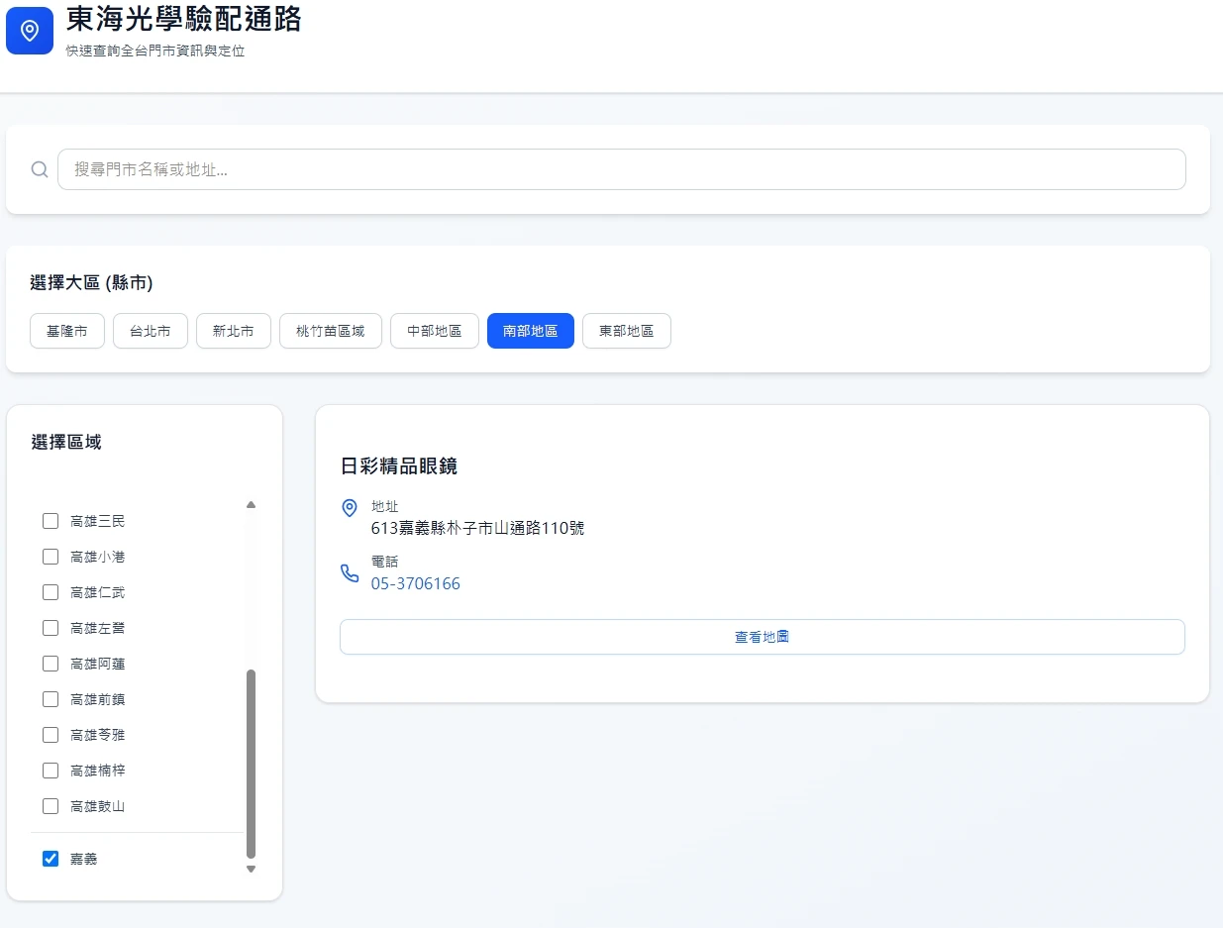Click the store name 日彩精品眼鏡
The image size is (1223, 928).
[x=399, y=466]
